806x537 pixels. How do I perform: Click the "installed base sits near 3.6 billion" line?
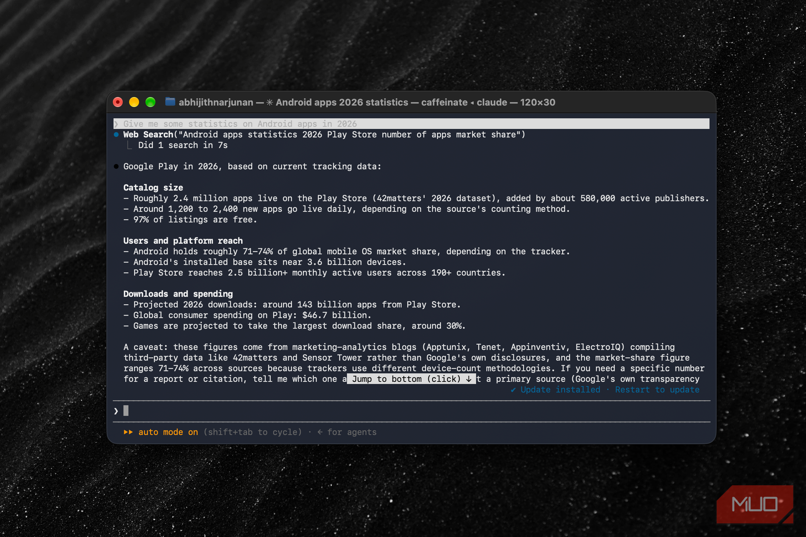pyautogui.click(x=265, y=262)
